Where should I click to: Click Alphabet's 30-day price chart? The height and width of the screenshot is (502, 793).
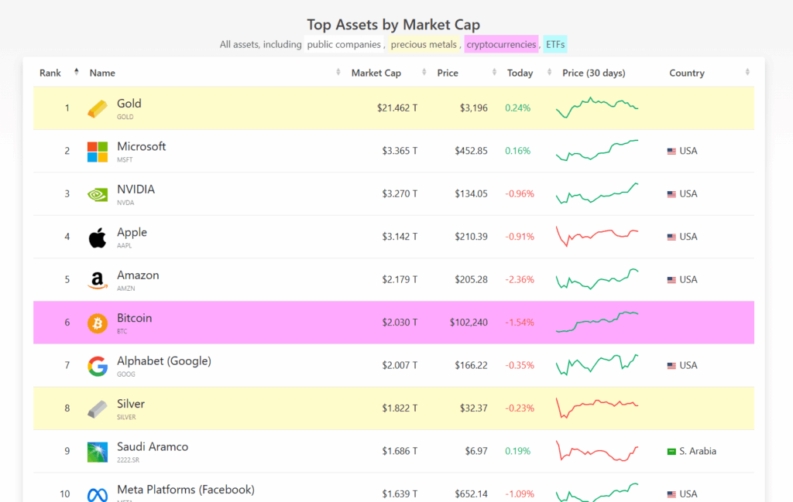[x=597, y=365]
